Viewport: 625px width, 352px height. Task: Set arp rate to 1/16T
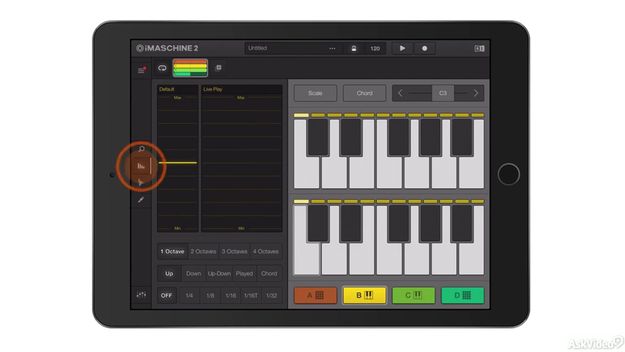point(251,295)
